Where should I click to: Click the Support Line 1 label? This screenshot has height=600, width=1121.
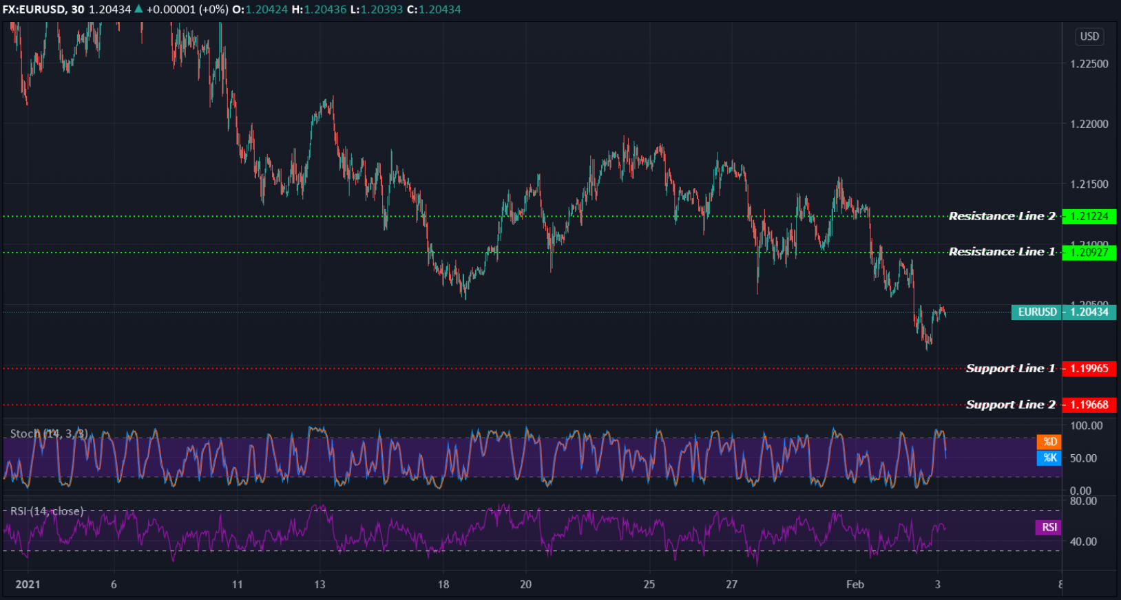coord(1010,368)
